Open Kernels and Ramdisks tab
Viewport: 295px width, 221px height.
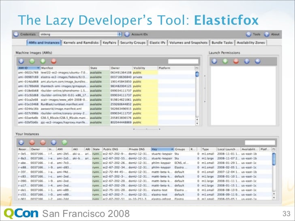point(81,42)
